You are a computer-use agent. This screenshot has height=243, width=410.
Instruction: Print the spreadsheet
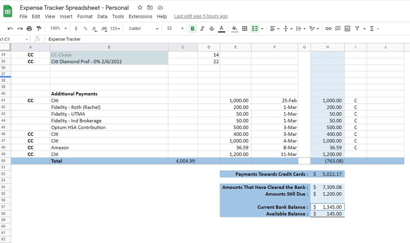tap(29, 28)
